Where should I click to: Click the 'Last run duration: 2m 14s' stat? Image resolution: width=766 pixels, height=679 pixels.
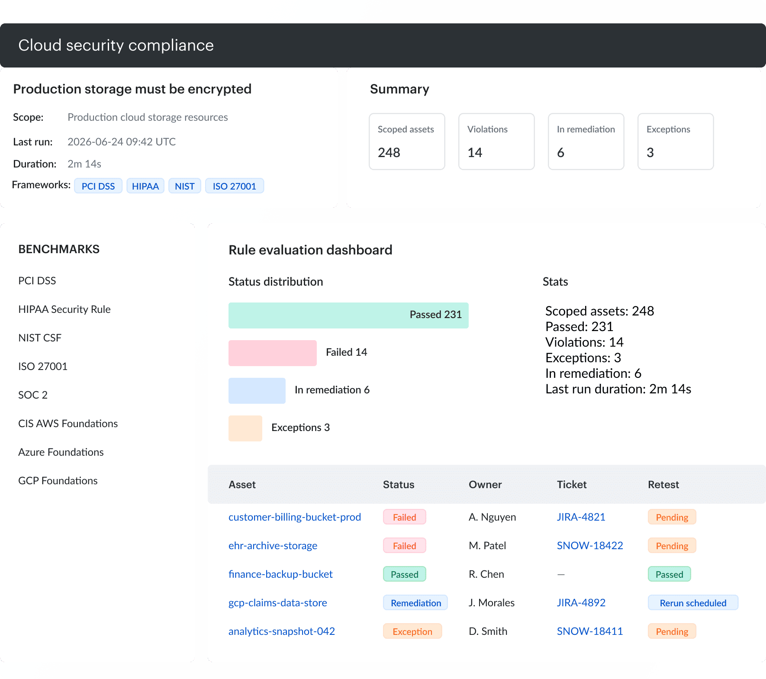coord(618,389)
